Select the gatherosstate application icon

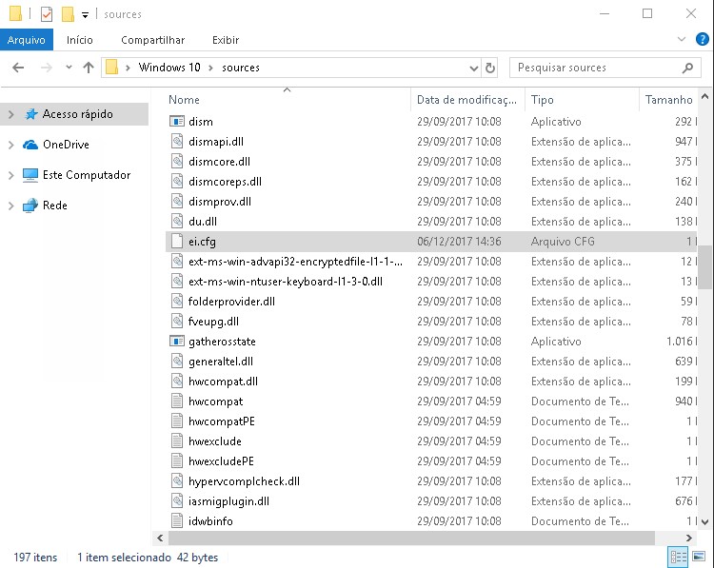(x=177, y=342)
